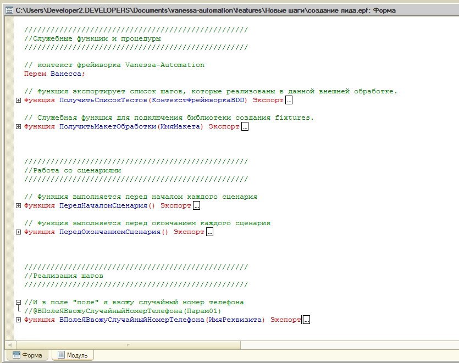Click the horizontal scrollbar thumb
The height and width of the screenshot is (363, 459).
[x=128, y=345]
